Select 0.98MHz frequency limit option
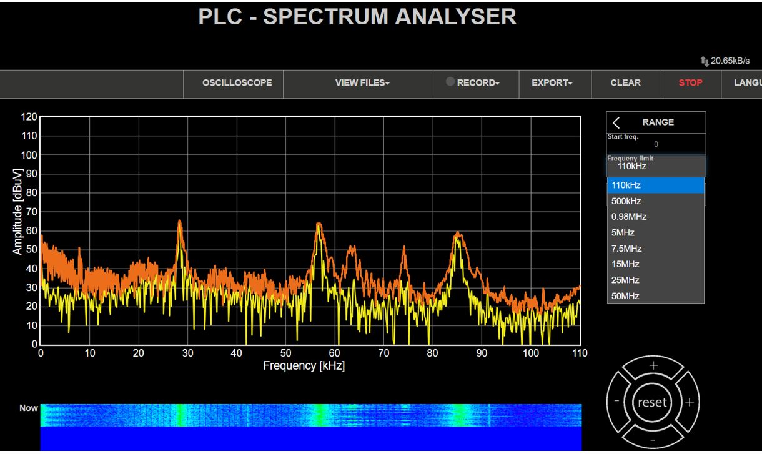The height and width of the screenshot is (454, 762). tap(655, 217)
